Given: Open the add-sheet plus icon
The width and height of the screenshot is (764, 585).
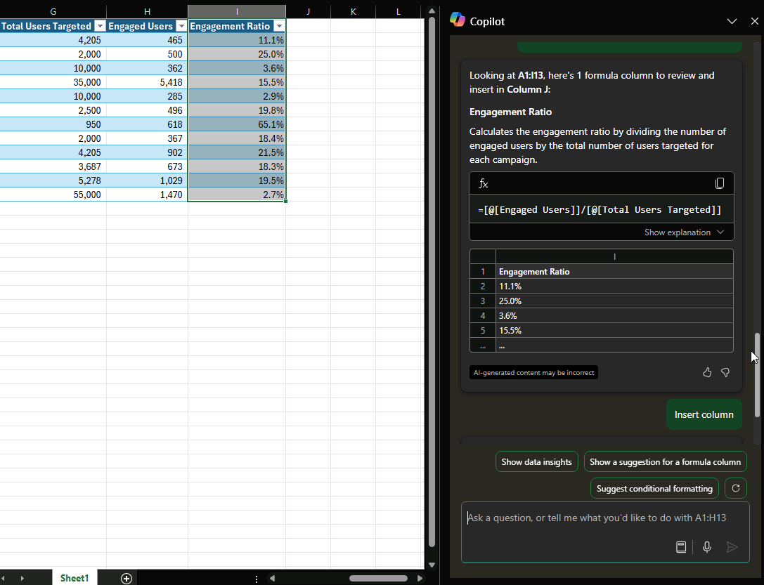Looking at the screenshot, I should [x=126, y=578].
